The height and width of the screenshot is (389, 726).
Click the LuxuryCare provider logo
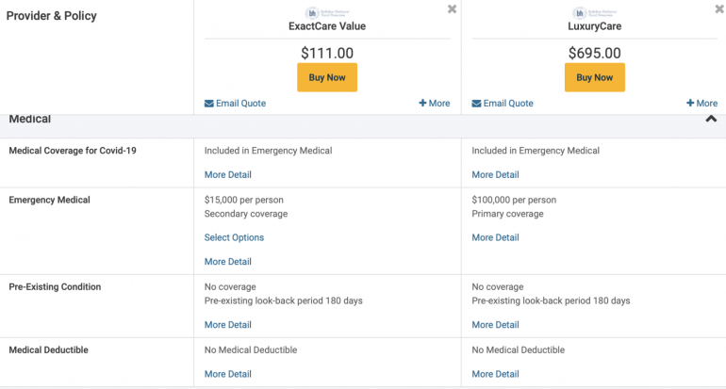tap(594, 12)
